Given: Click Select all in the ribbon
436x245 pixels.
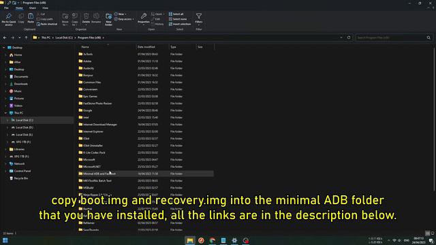Looking at the screenshot, I should [x=176, y=14].
